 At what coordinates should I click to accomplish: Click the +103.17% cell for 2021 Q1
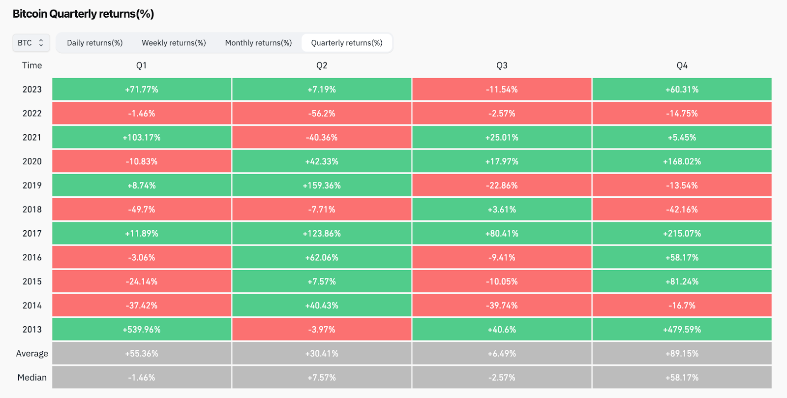coord(142,138)
